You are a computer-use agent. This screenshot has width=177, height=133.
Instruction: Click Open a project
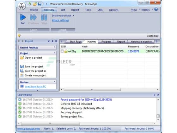[x=34, y=58]
